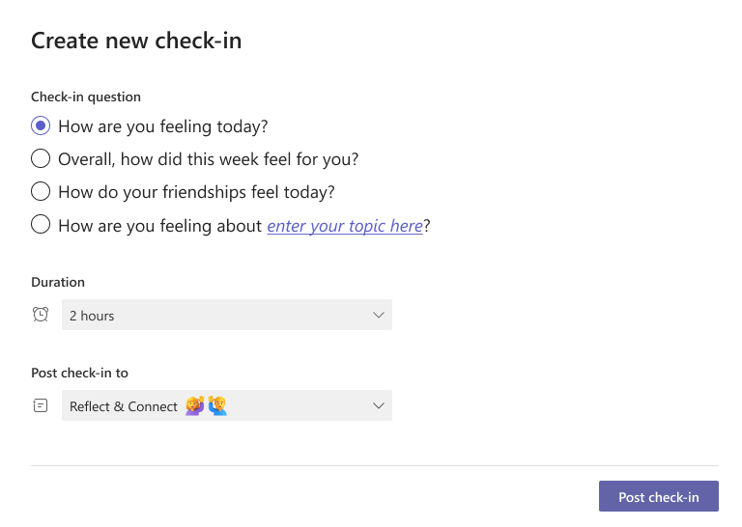Viewport: 742px width, 527px height.
Task: Click the chevron arrow in the Duration box
Action: pyautogui.click(x=379, y=315)
